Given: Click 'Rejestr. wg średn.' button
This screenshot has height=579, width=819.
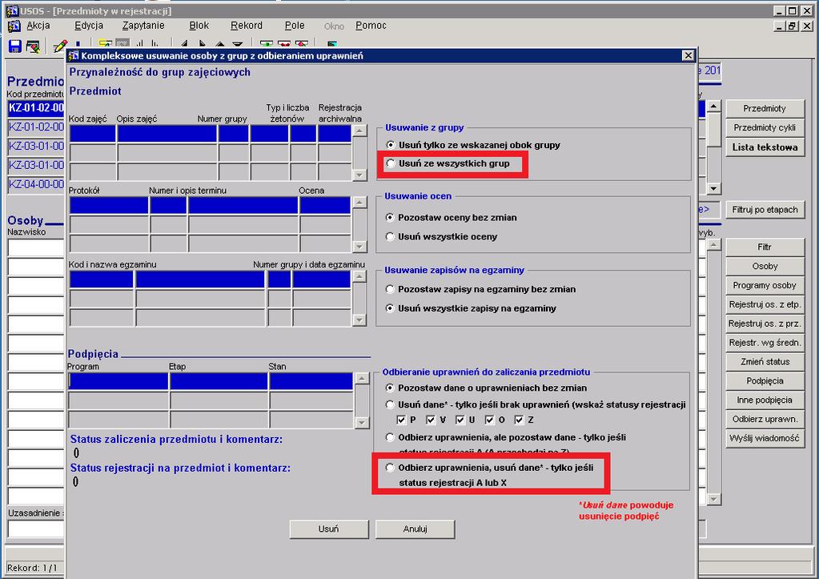Looking at the screenshot, I should pos(765,343).
